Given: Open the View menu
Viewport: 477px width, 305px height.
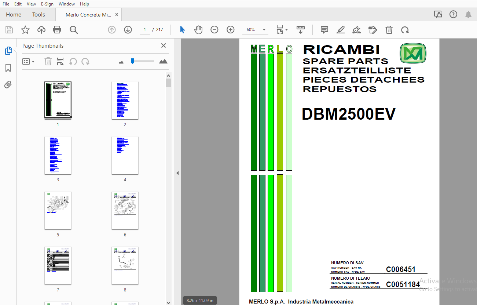Looking at the screenshot, I should (31, 4).
